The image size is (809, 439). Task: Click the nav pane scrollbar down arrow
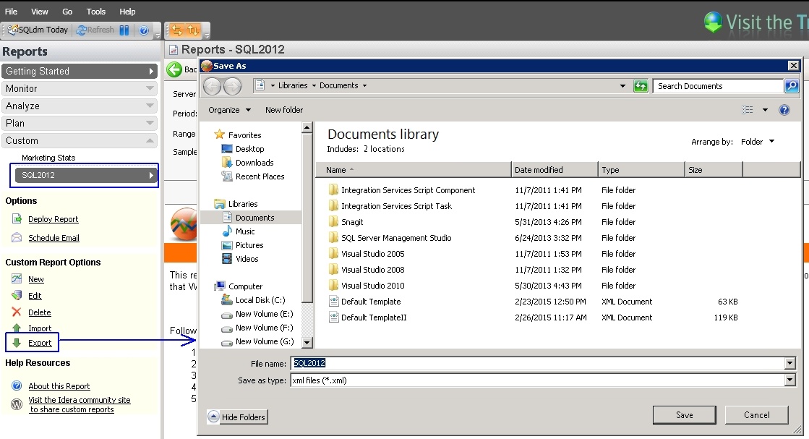point(307,342)
